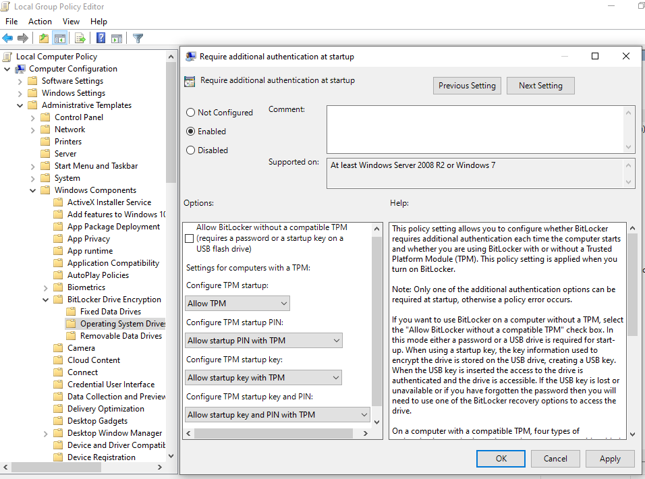
Task: Select the Up one level folder icon
Action: [x=42, y=38]
